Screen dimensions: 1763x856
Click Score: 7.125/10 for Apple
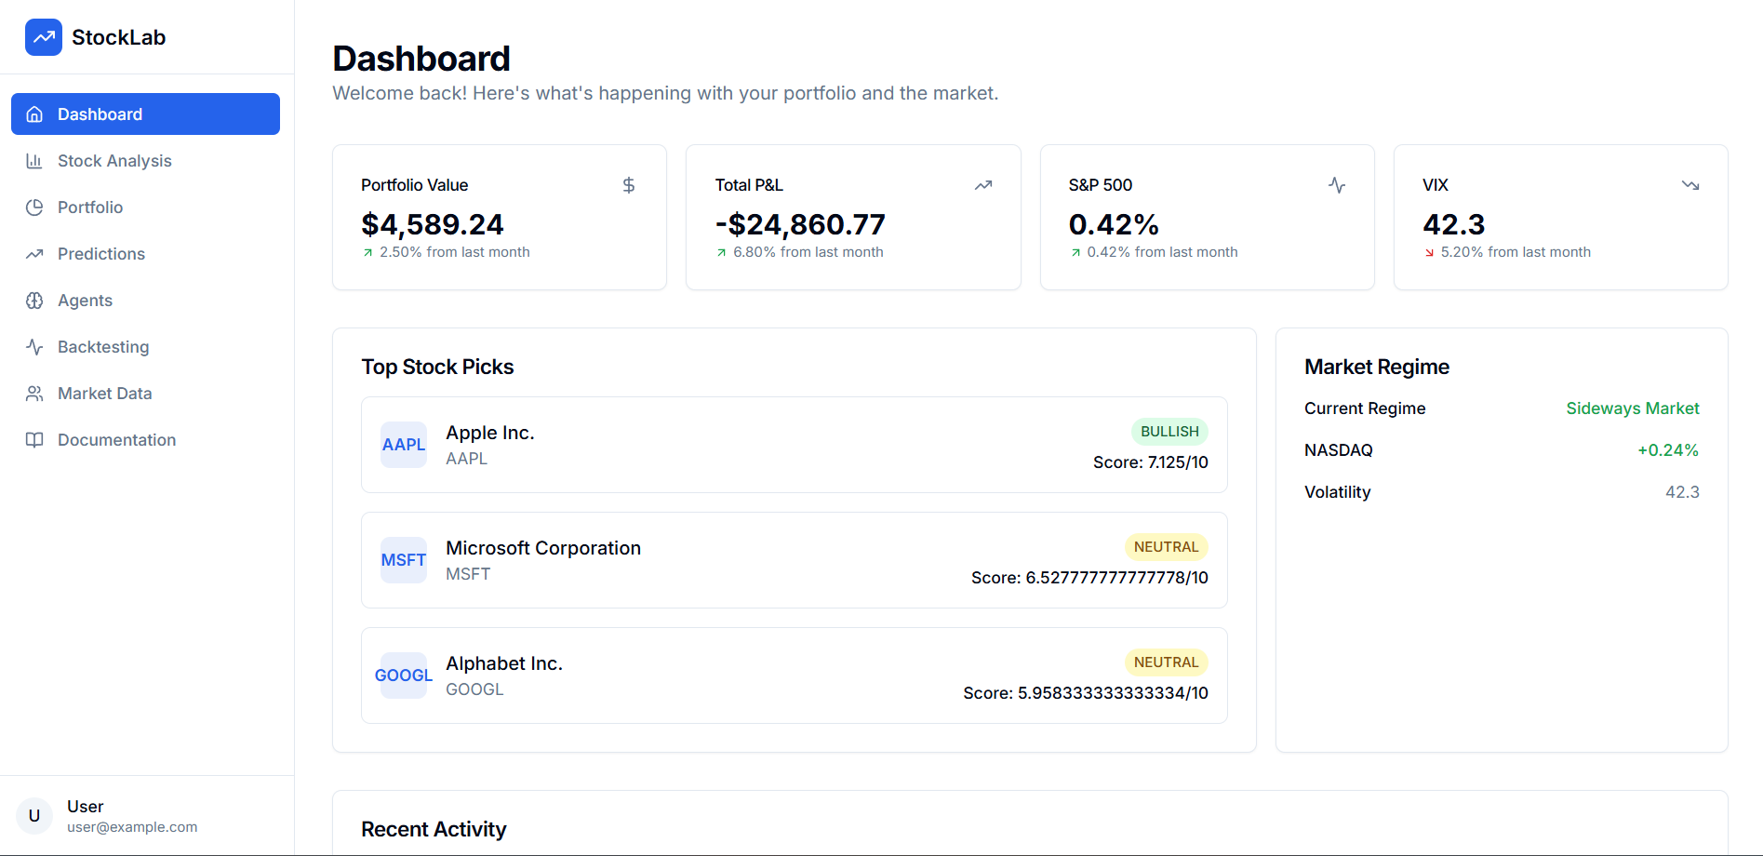pos(1151,462)
